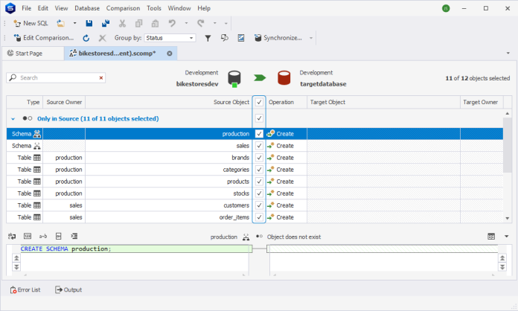Click the New SQL toolbar button
Viewport: 518px width, 311px height.
tap(31, 23)
